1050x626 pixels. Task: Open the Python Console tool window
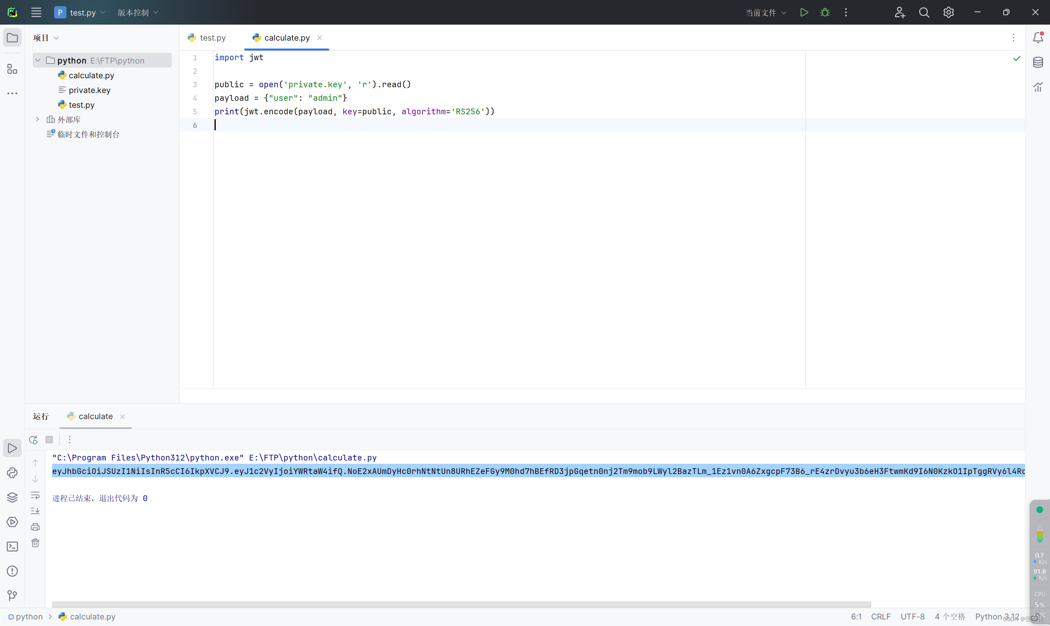click(12, 472)
